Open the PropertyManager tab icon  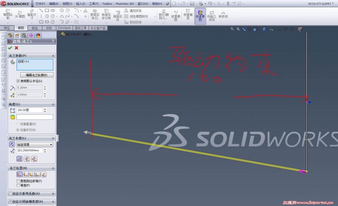click(x=17, y=35)
